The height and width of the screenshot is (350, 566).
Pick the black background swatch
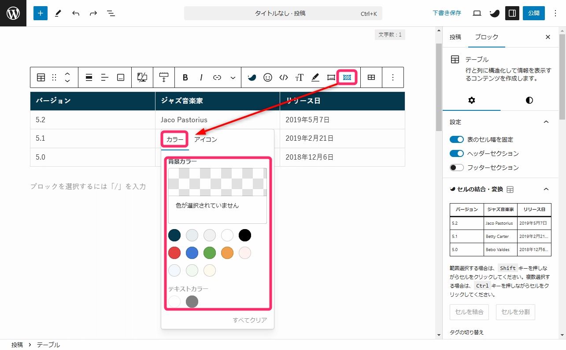pyautogui.click(x=245, y=235)
